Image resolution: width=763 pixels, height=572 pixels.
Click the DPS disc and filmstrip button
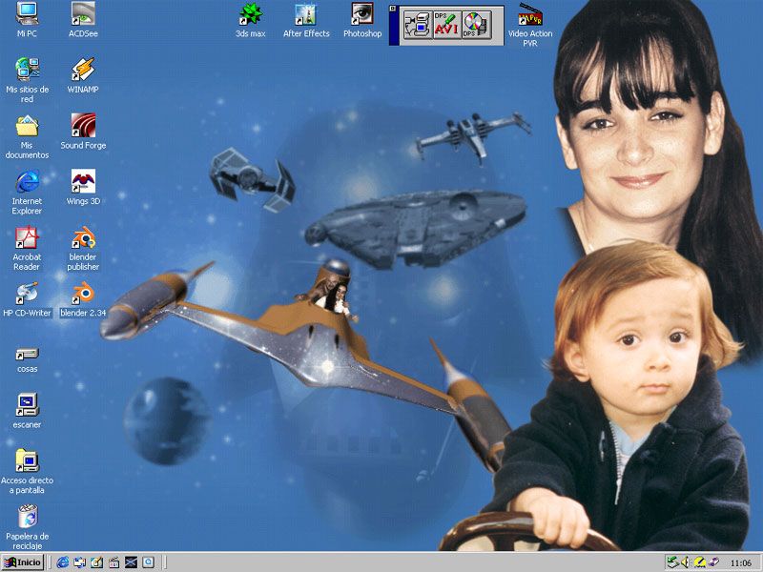(x=476, y=26)
